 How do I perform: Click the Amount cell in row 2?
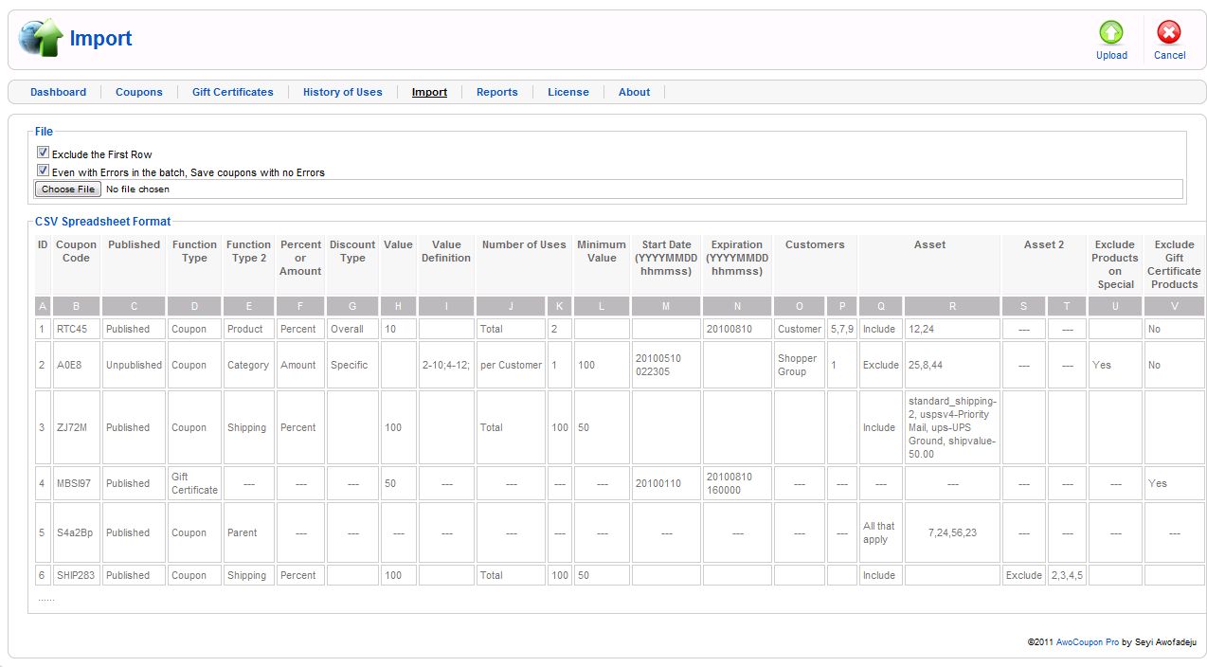point(300,365)
